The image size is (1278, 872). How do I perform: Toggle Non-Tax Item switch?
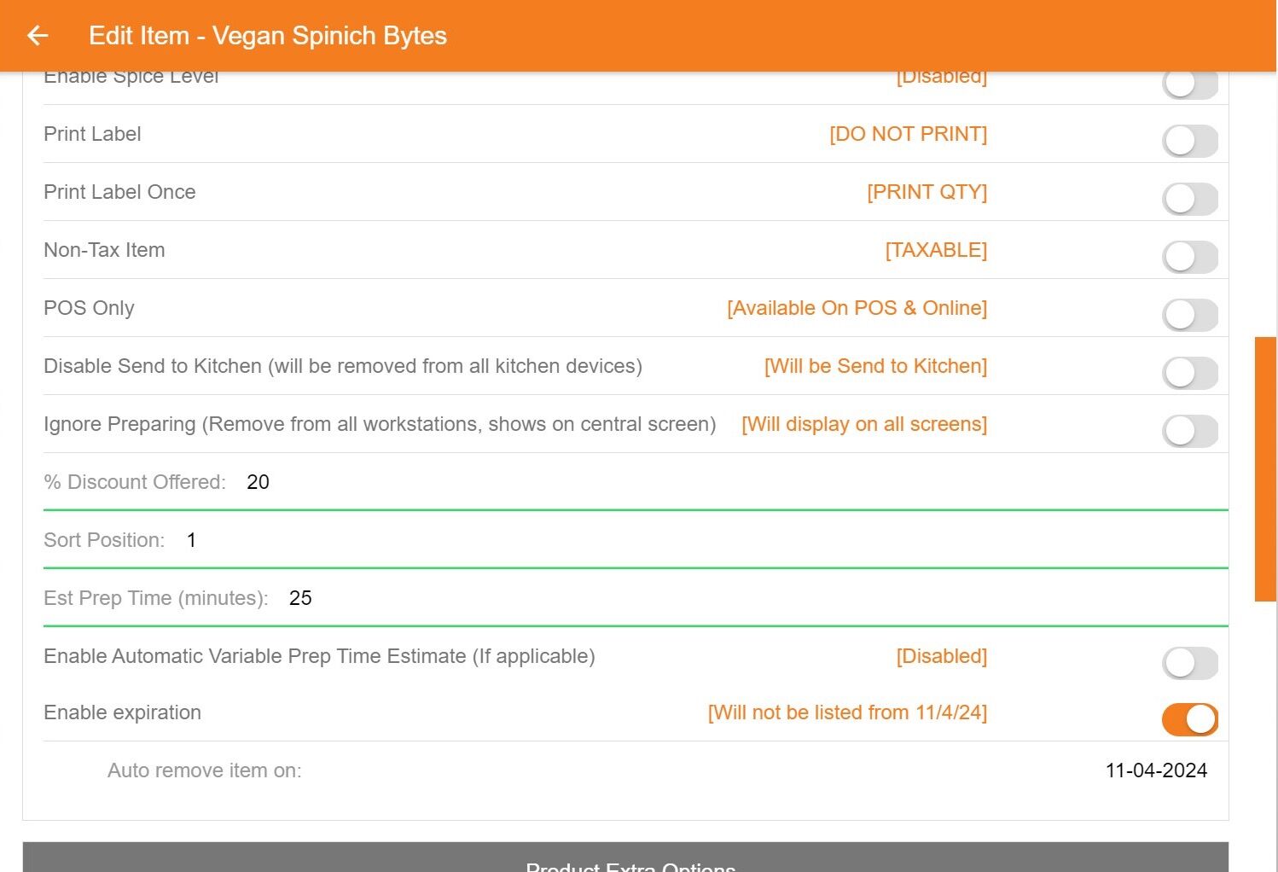coord(1189,257)
